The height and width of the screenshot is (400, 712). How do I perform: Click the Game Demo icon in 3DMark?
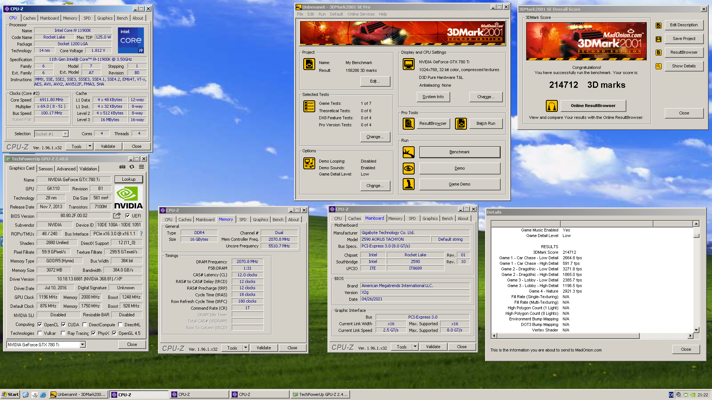tap(408, 184)
